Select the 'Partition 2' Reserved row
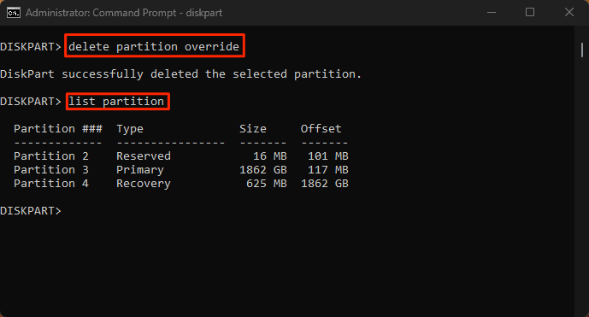The image size is (589, 317). click(181, 156)
